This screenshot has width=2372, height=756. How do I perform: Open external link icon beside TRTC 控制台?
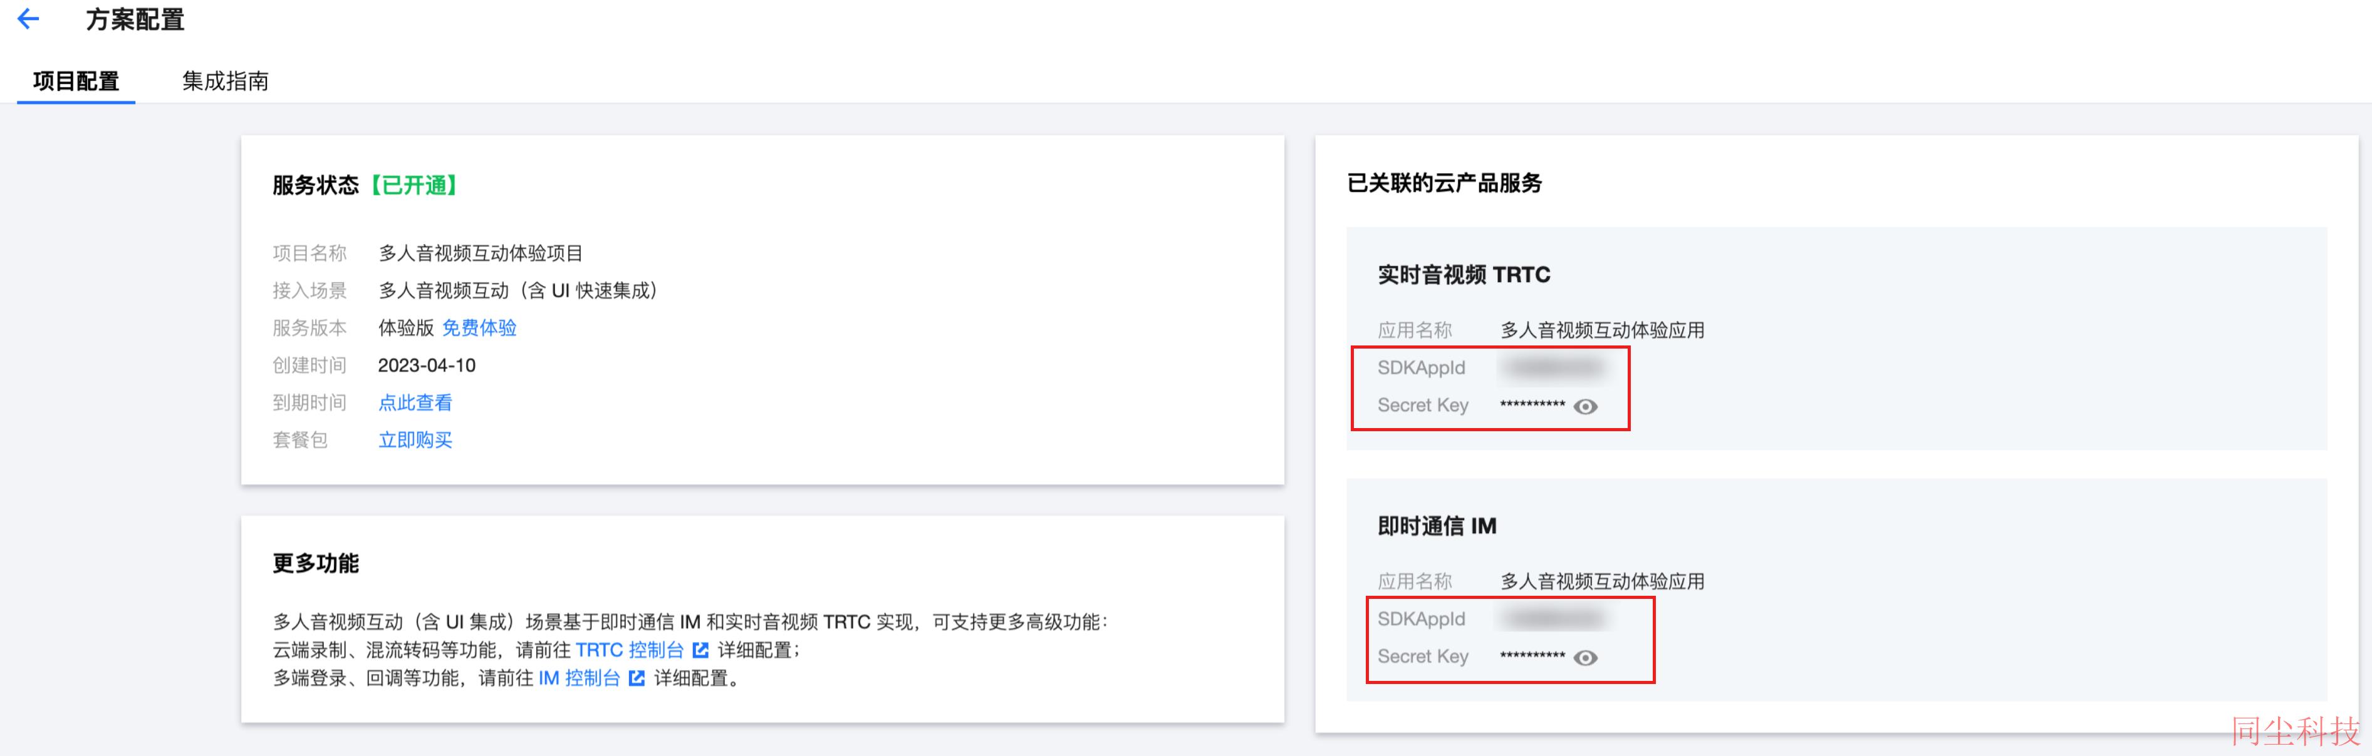tap(700, 650)
